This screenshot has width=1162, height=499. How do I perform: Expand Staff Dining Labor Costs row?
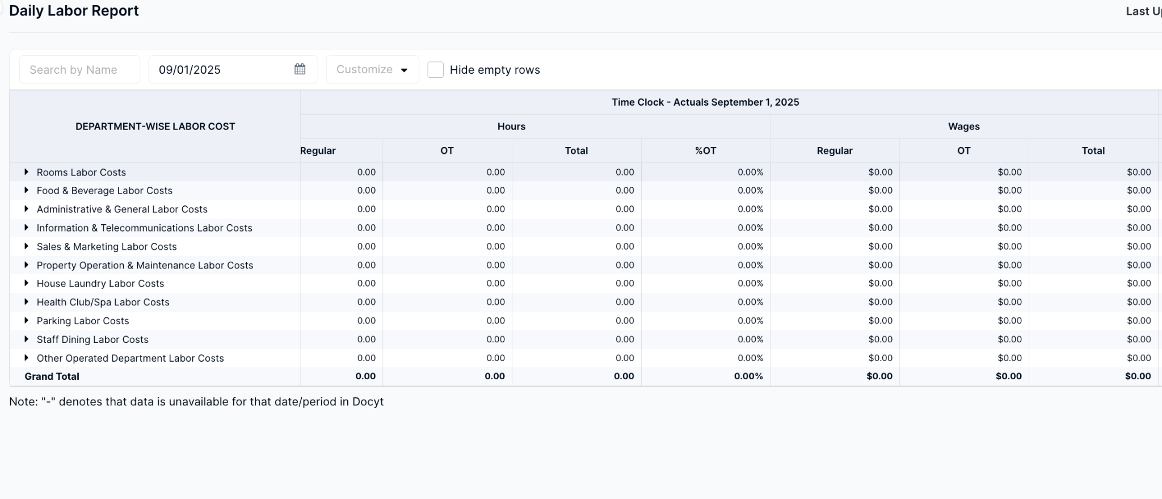pos(26,339)
